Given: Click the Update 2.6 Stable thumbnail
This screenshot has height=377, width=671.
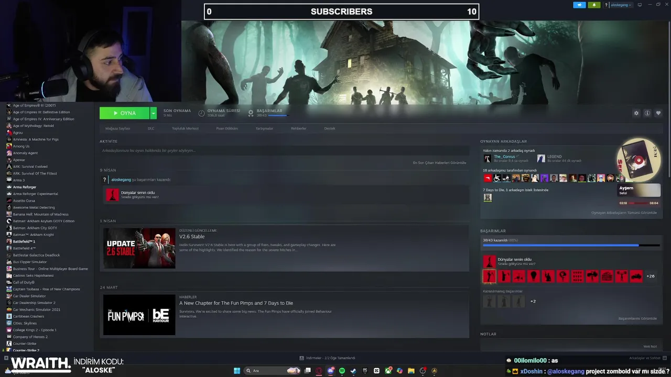Looking at the screenshot, I should pyautogui.click(x=139, y=248).
